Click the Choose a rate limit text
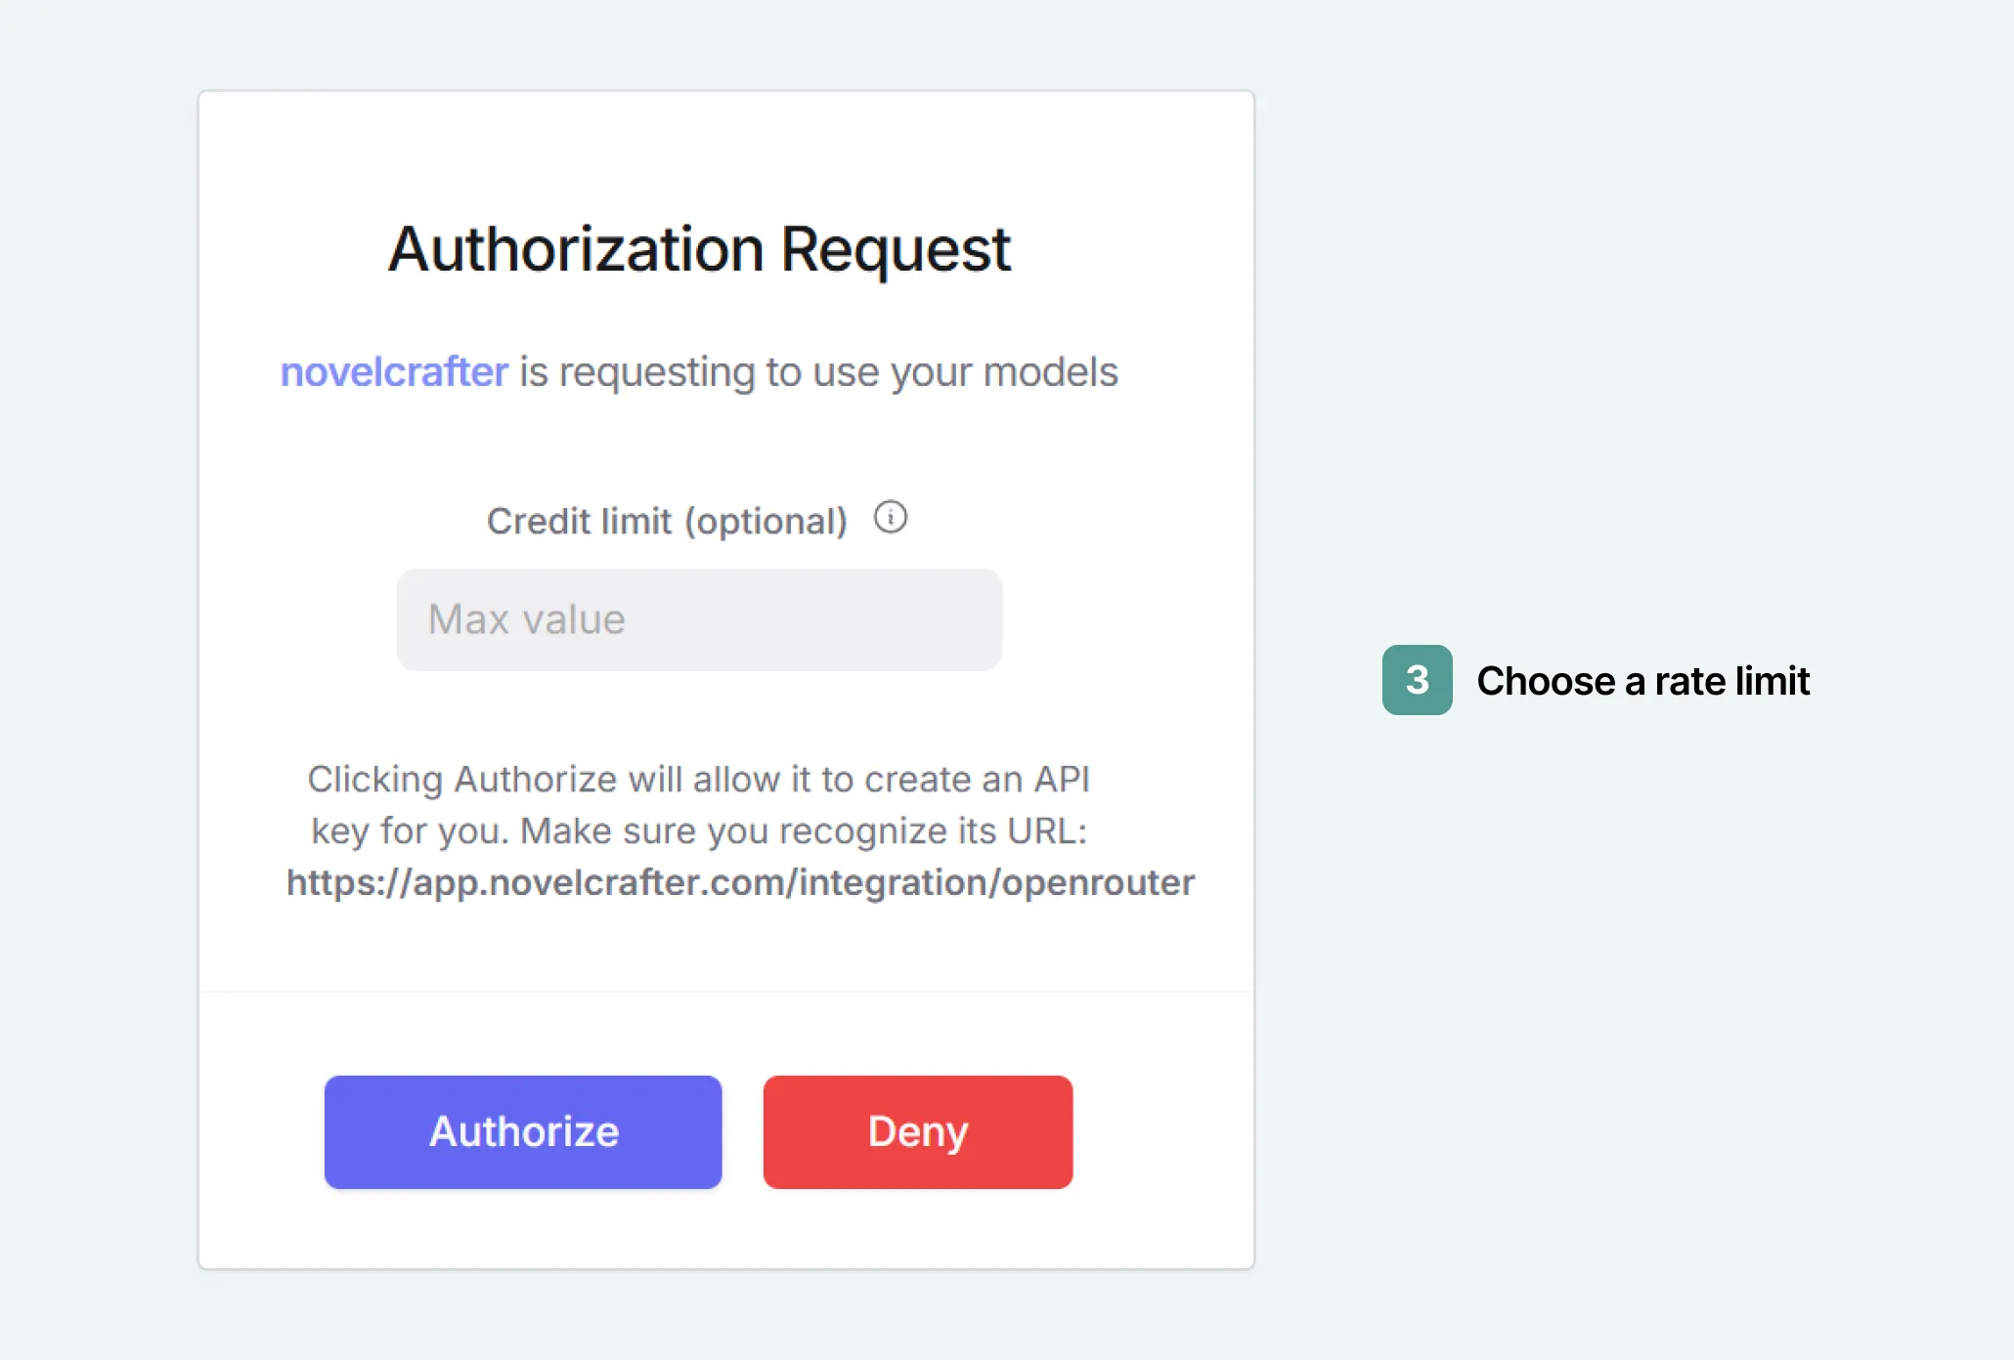The height and width of the screenshot is (1360, 2014). pos(1644,681)
